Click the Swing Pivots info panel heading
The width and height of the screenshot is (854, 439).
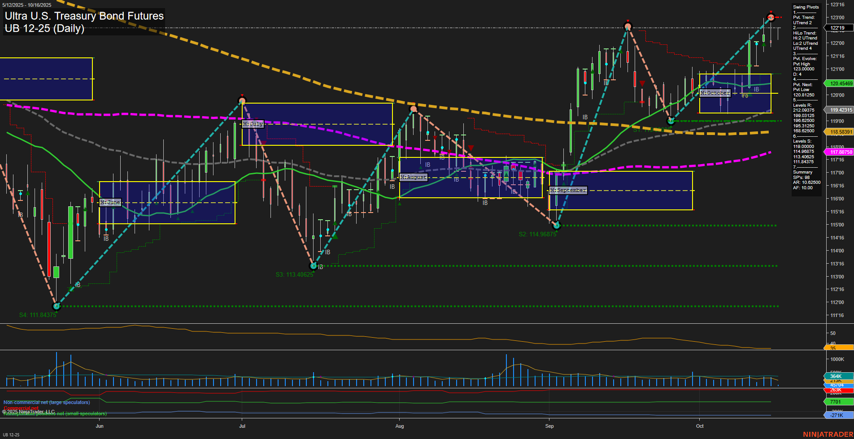pos(806,7)
